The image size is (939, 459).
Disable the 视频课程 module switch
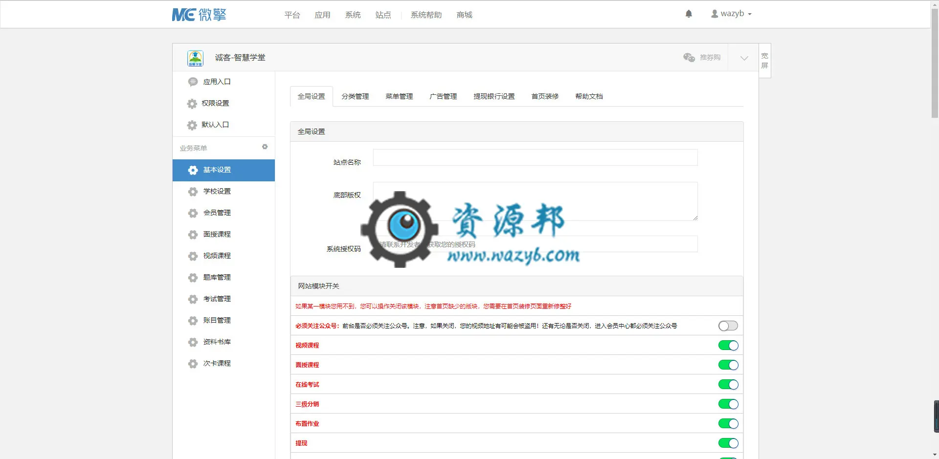[x=728, y=346]
